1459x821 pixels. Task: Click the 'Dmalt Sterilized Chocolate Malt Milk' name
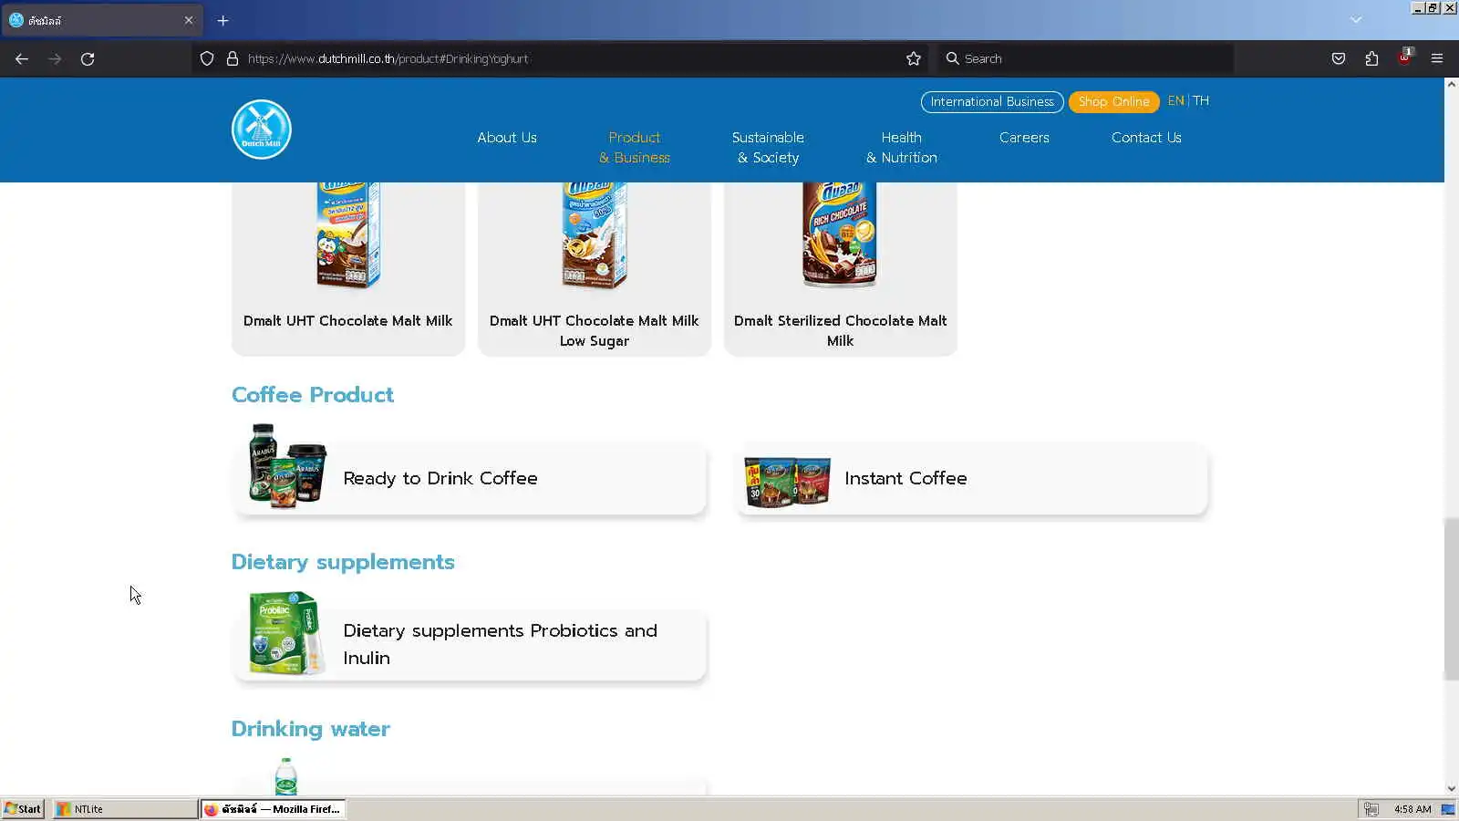click(x=841, y=331)
